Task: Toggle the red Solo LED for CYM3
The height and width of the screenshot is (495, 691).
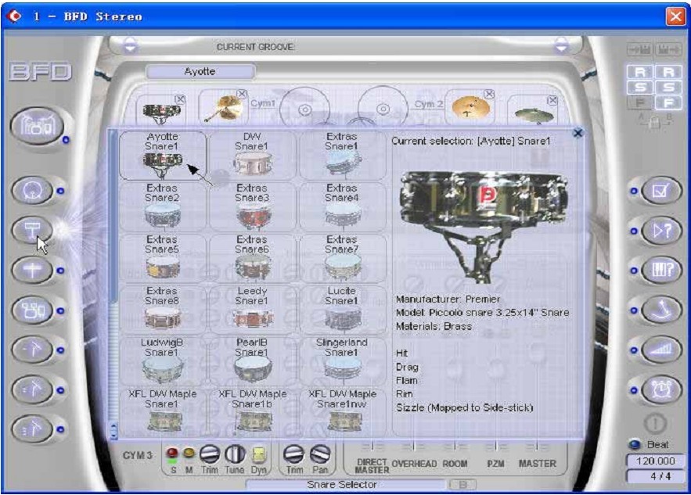Action: pos(173,454)
